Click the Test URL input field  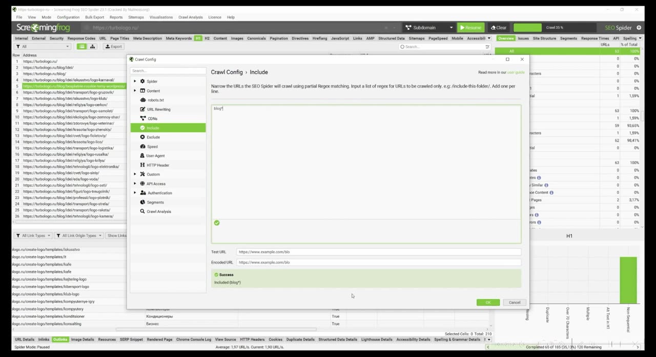[x=379, y=252]
